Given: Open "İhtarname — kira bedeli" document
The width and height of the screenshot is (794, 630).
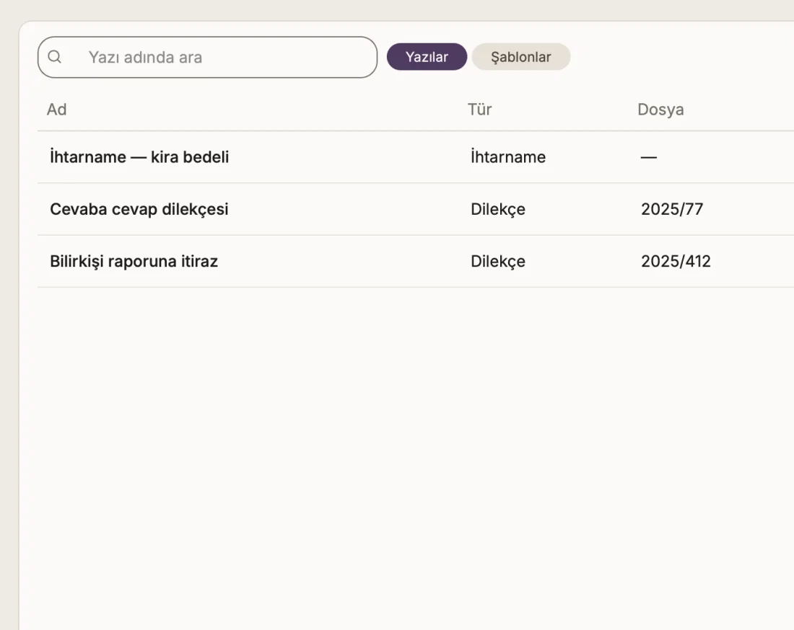Looking at the screenshot, I should point(139,156).
